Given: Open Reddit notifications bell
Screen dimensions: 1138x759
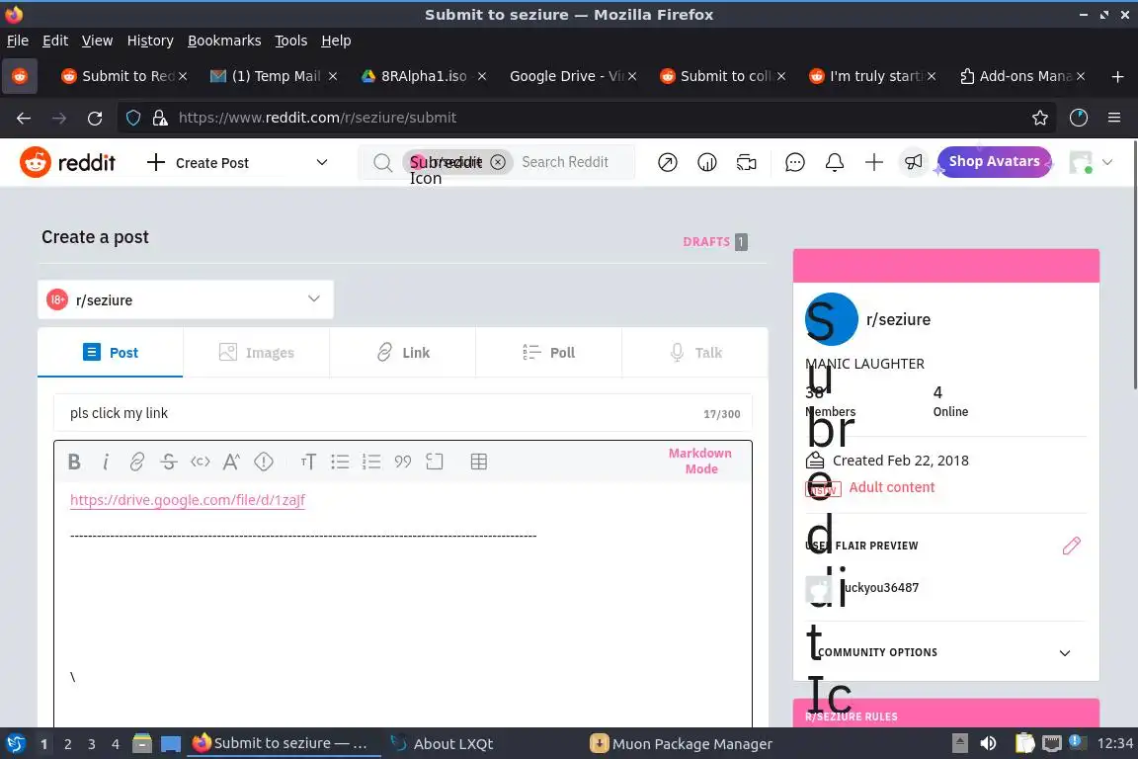Looking at the screenshot, I should click(x=835, y=162).
